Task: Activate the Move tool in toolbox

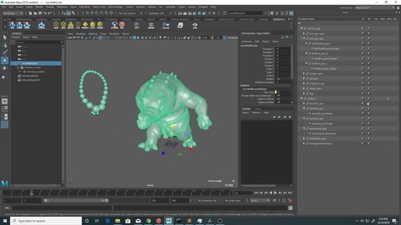Action: click(4, 61)
